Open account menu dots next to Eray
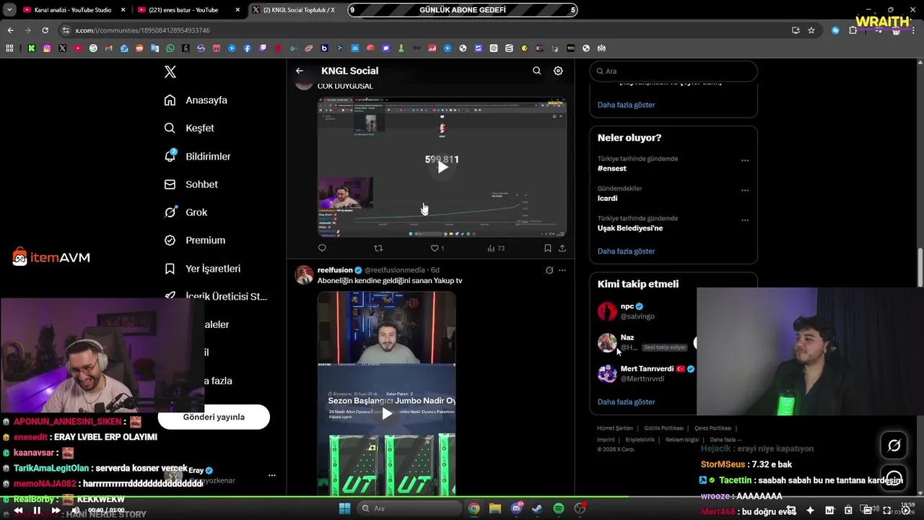Screen dimensions: 924x520 coord(272,475)
